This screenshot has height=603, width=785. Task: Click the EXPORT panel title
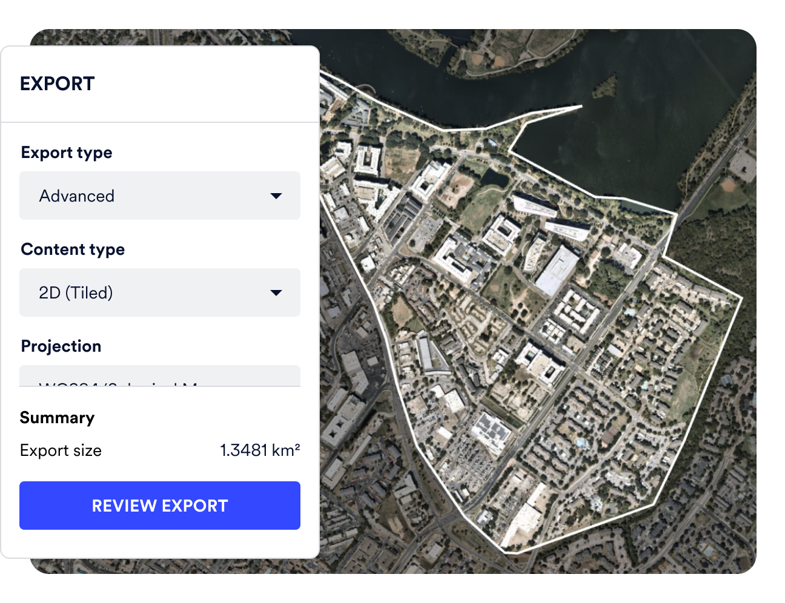coord(58,84)
